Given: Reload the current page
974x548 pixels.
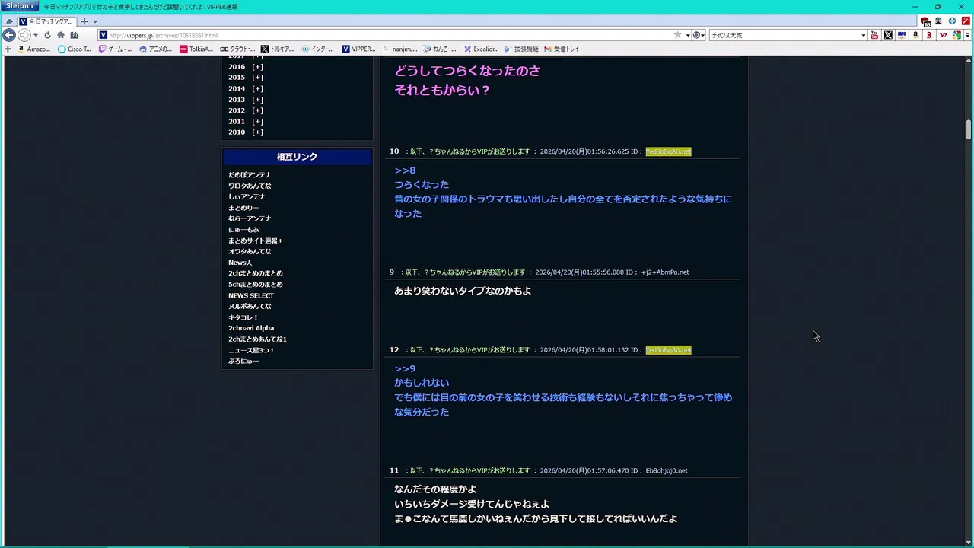Looking at the screenshot, I should [48, 35].
